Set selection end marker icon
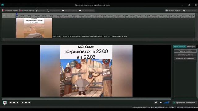Image resolution: width=198 pixels, height=111 pixels. pyautogui.click(x=80, y=10)
